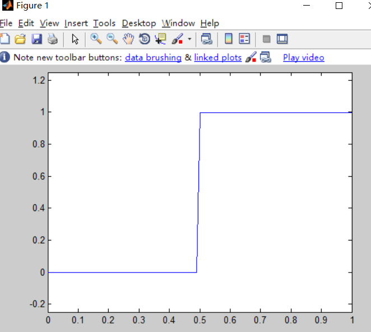Enable the Rotate 3D tool
This screenshot has height=332, width=371.
[145, 39]
